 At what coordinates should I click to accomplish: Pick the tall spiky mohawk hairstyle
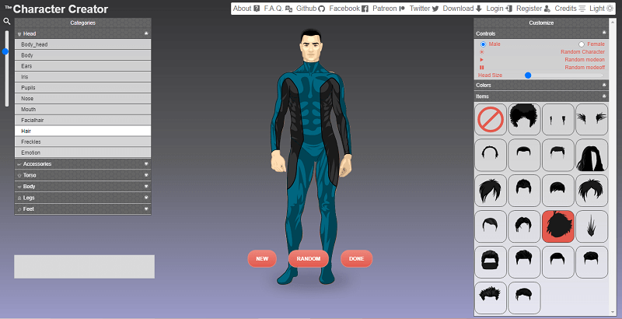click(591, 226)
